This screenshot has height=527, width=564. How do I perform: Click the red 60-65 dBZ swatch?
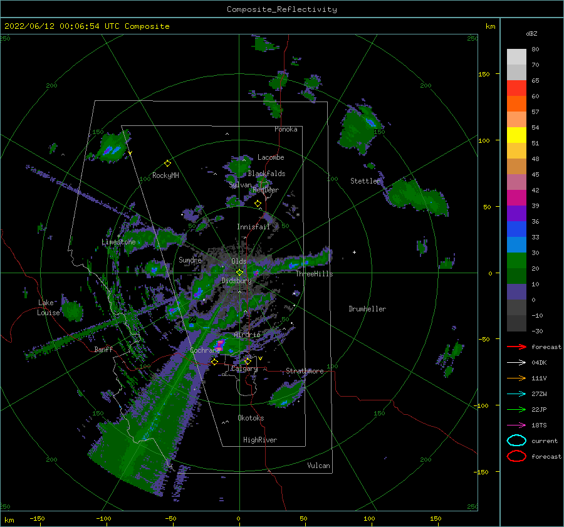pyautogui.click(x=516, y=88)
